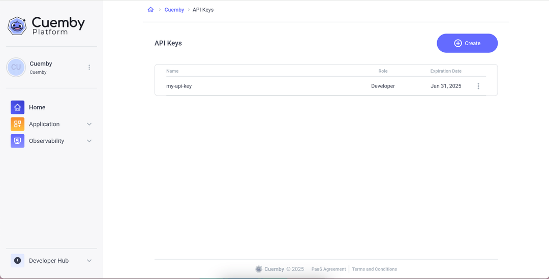This screenshot has width=549, height=279.
Task: Create a new API key
Action: (x=467, y=43)
